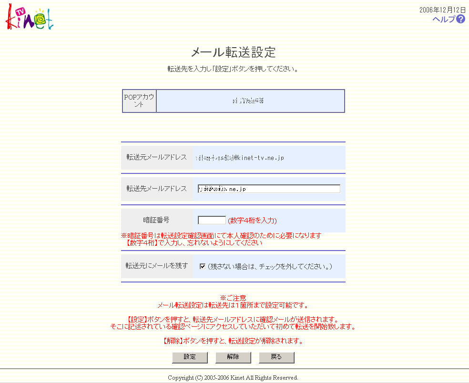Click the Copyright Kinet footer text
The image size is (469, 383).
coord(233,378)
